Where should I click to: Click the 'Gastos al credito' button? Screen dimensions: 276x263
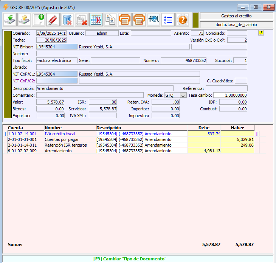[236, 16]
